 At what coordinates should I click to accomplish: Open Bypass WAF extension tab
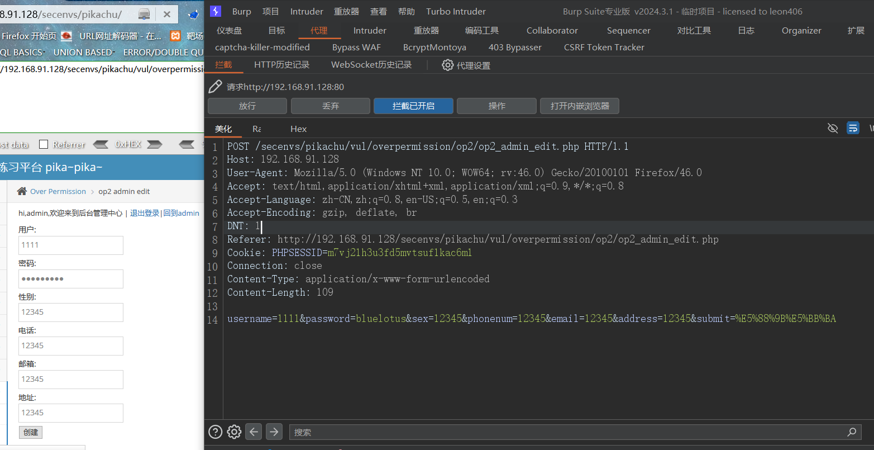click(356, 47)
